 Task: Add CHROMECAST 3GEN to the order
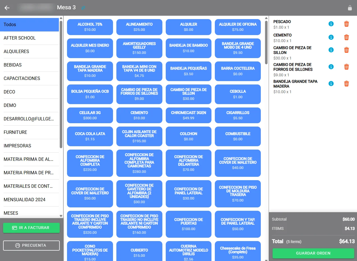click(x=188, y=115)
